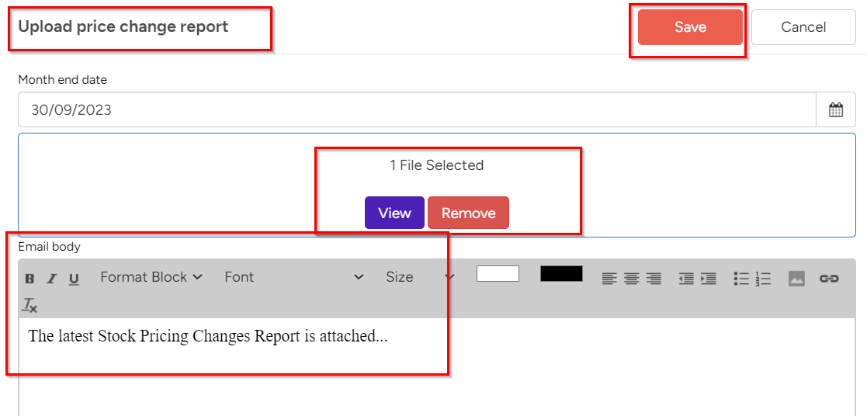
Task: Increase indent of paragraph
Action: click(x=709, y=279)
